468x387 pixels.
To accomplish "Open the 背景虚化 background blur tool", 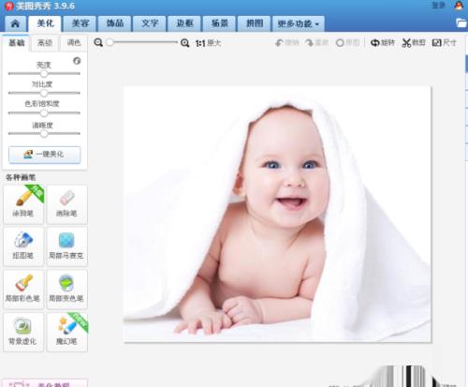I will 23,333.
